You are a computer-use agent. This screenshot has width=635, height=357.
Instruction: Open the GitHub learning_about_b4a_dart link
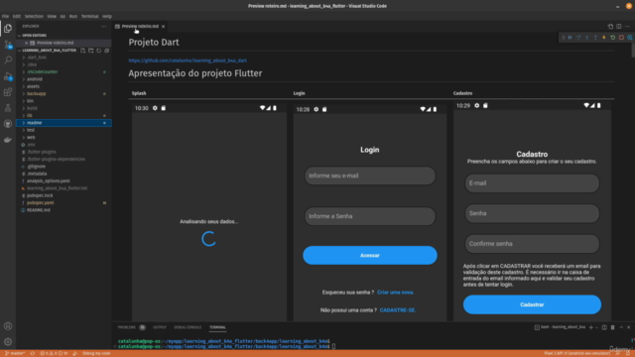click(x=188, y=60)
